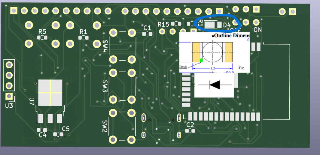Click the square pad below U3 header
The image size is (320, 155).
(9, 96)
